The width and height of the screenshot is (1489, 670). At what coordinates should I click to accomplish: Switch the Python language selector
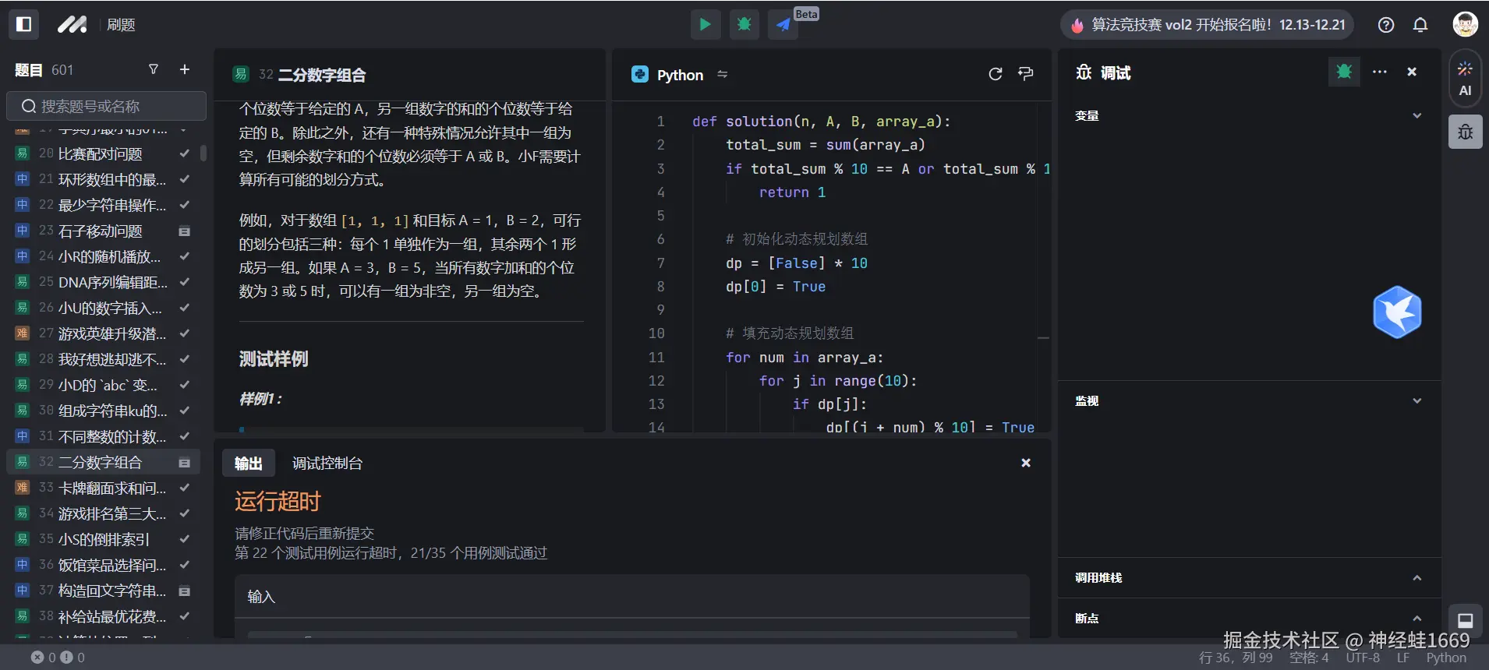[680, 75]
